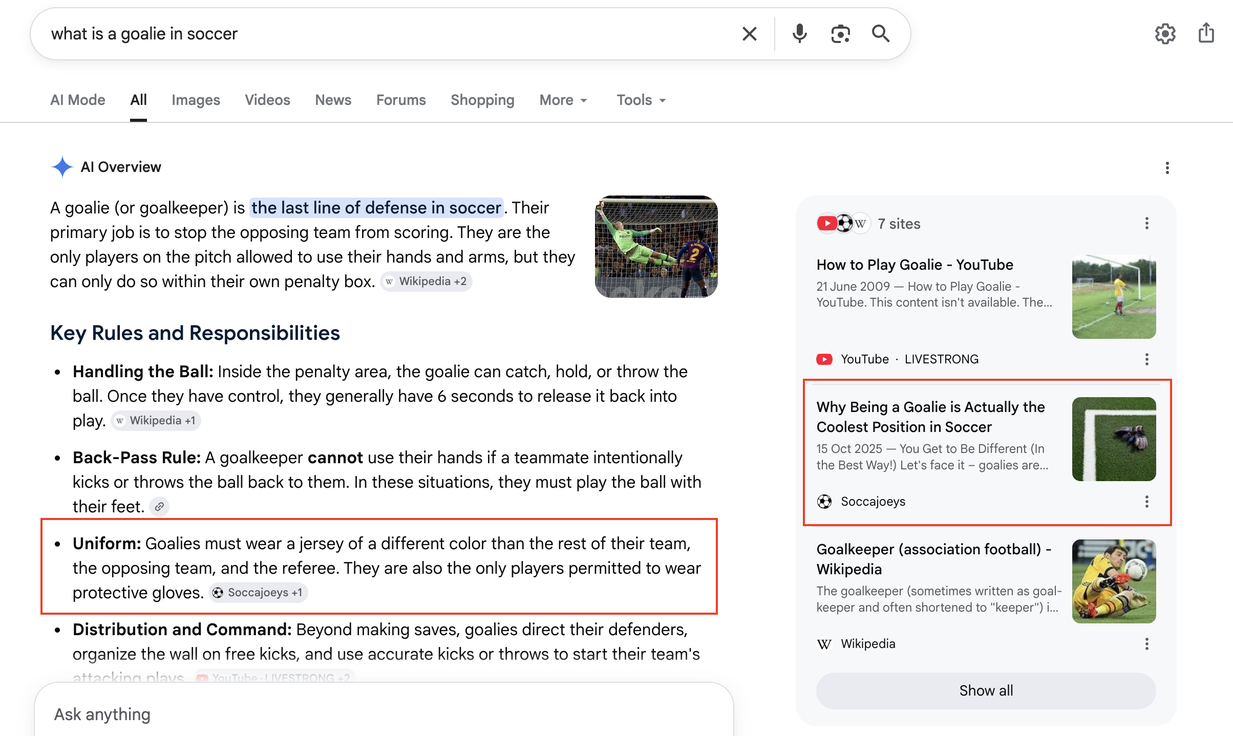Image resolution: width=1233 pixels, height=736 pixels.
Task: Go to the Videos tab
Action: point(267,100)
